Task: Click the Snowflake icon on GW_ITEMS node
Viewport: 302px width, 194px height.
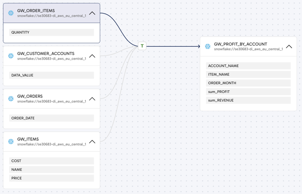Action: pos(11,142)
